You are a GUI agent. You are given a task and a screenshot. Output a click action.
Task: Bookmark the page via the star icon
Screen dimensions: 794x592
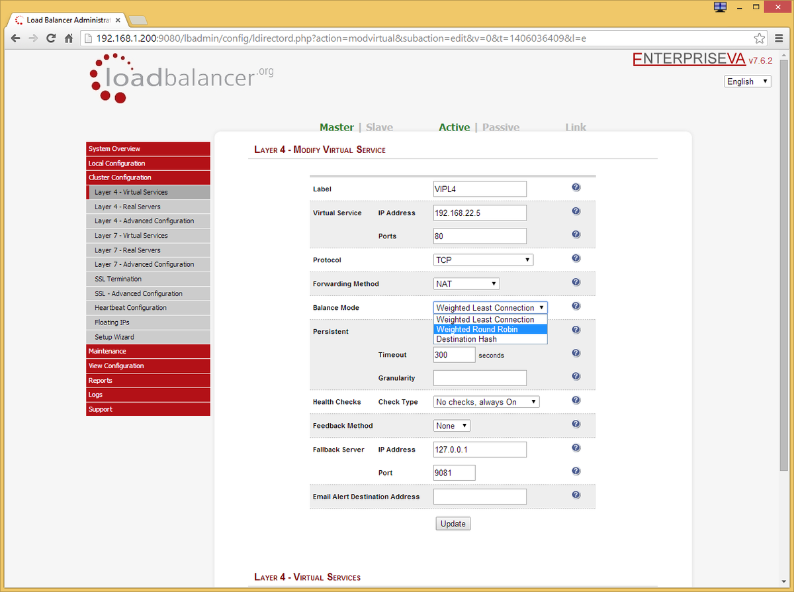[x=760, y=38]
